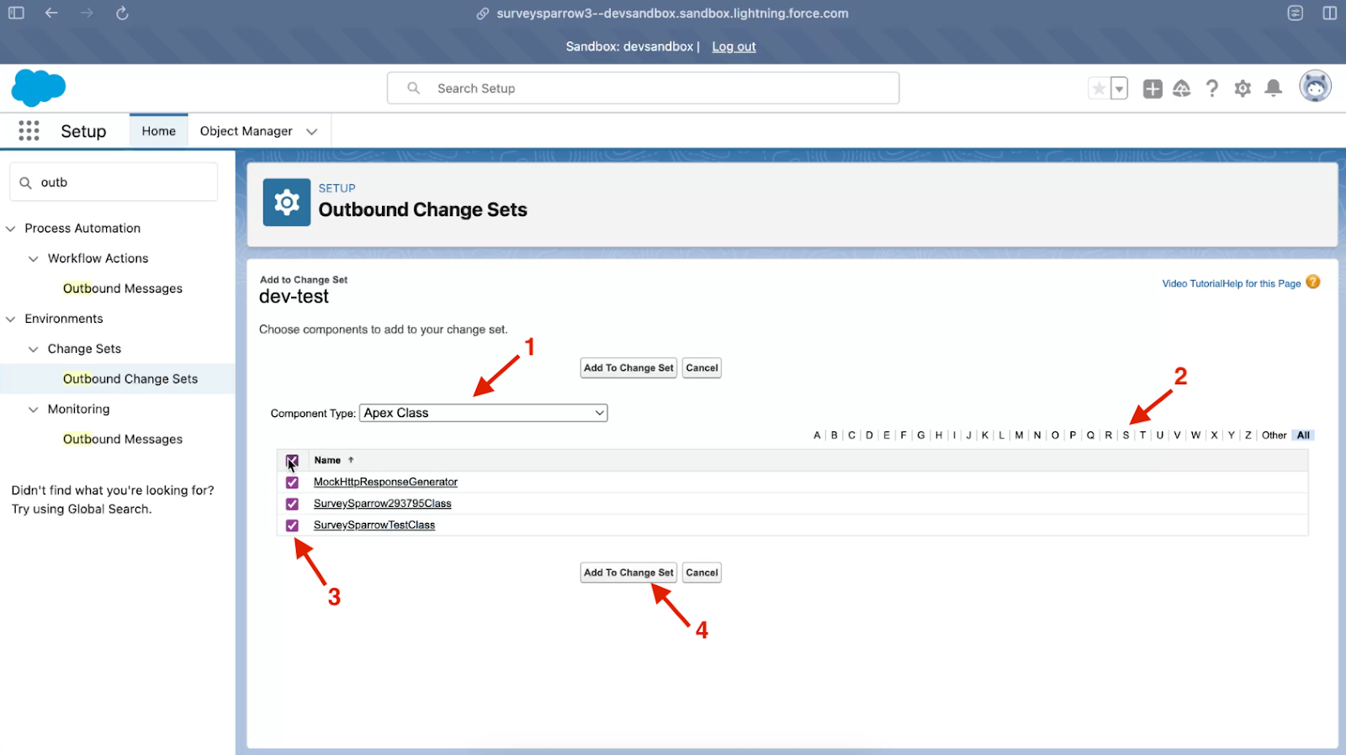Click the Salesforce cloud logo

point(39,87)
